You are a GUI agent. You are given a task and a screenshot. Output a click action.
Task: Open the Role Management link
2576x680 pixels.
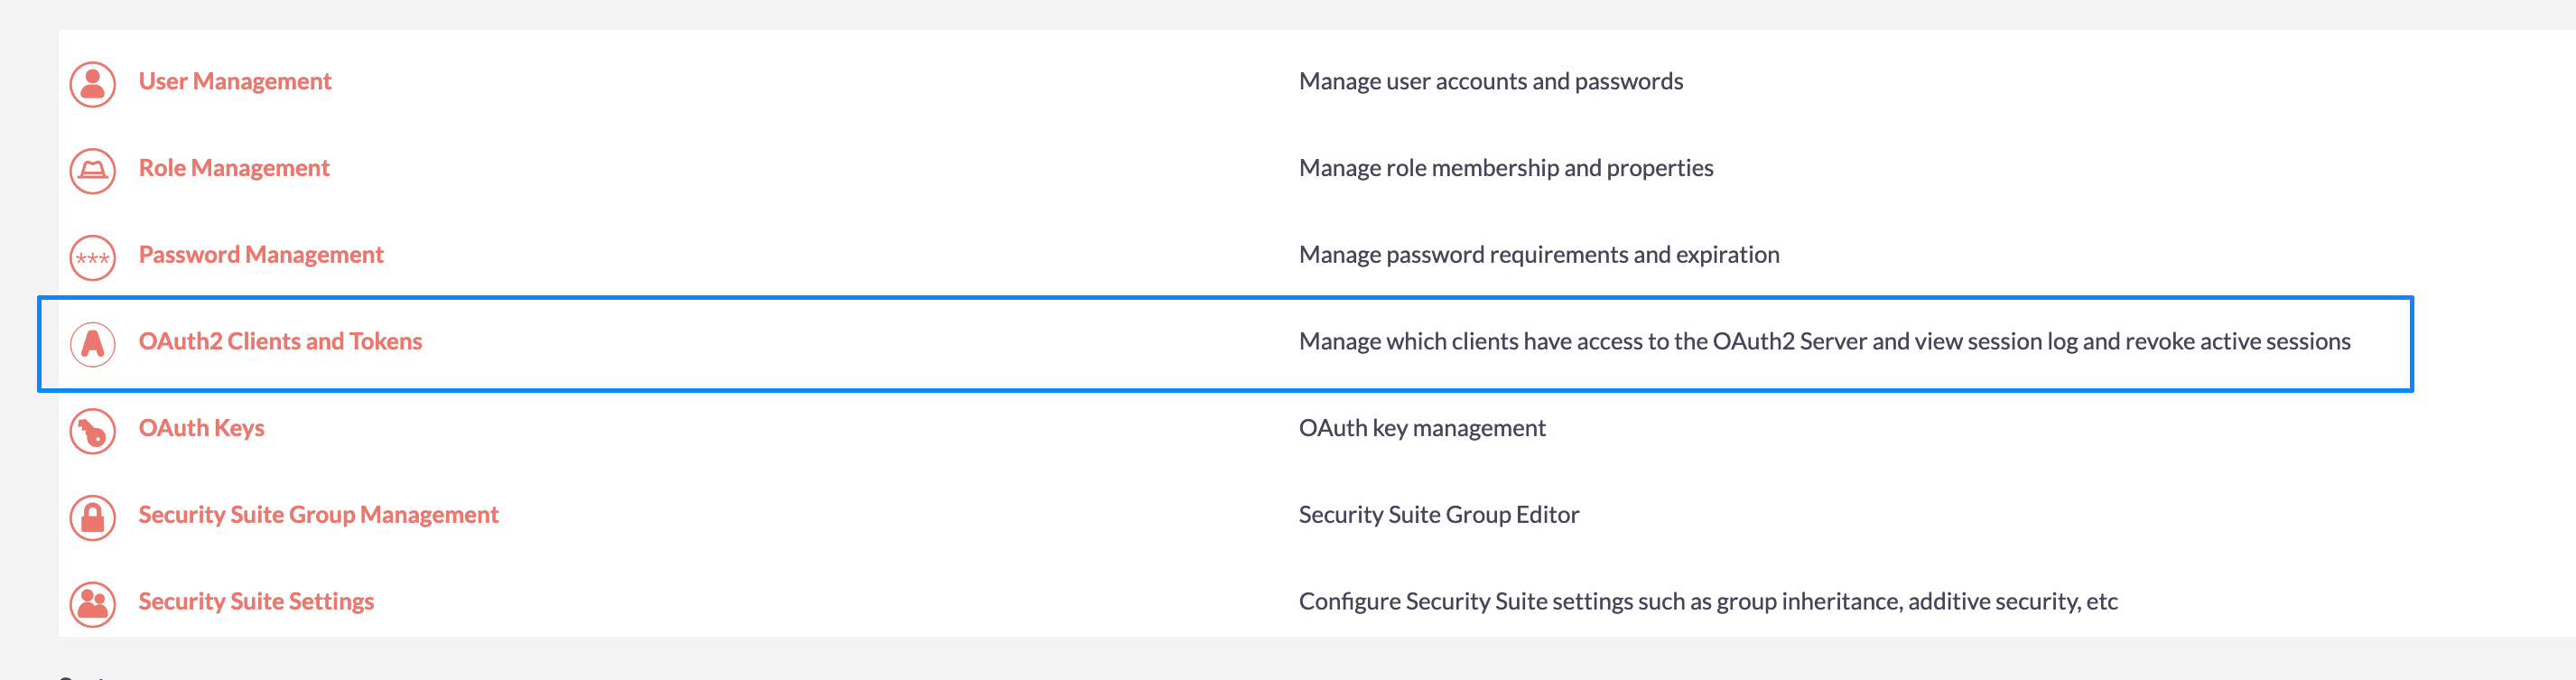234,168
